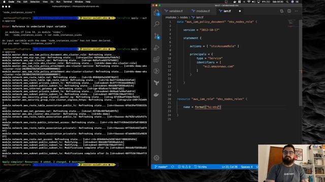Open the File menu
Image resolution: width=325 pixels, height=182 pixels.
[19, 2]
